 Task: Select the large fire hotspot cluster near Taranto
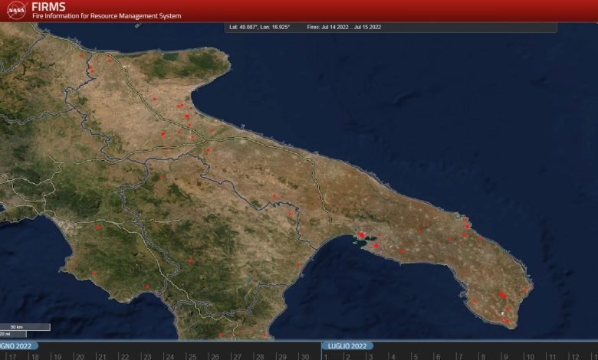point(361,236)
